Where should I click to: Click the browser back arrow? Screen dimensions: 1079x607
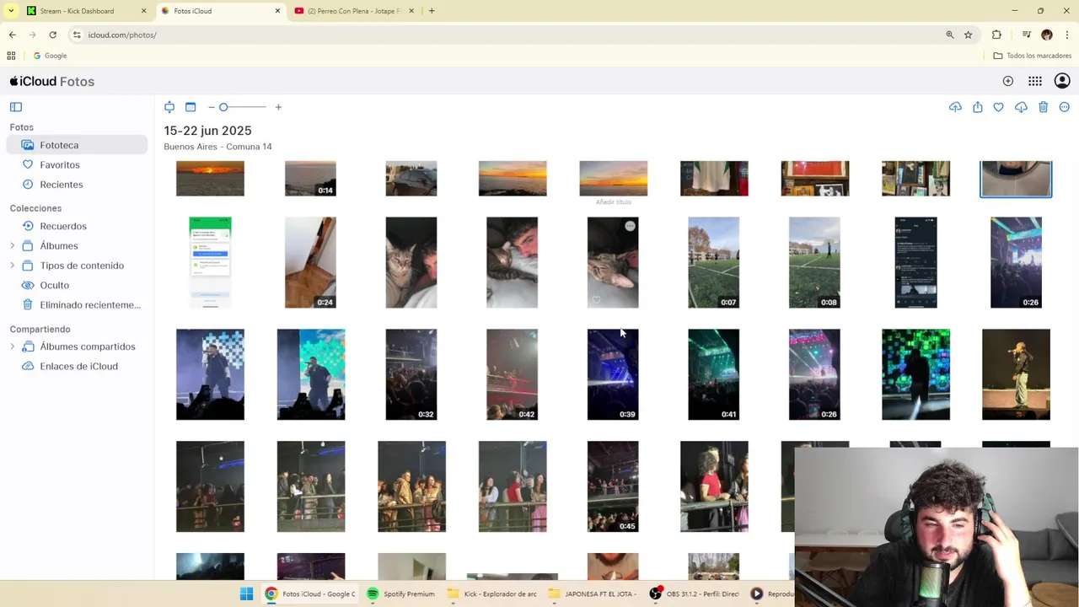point(12,35)
